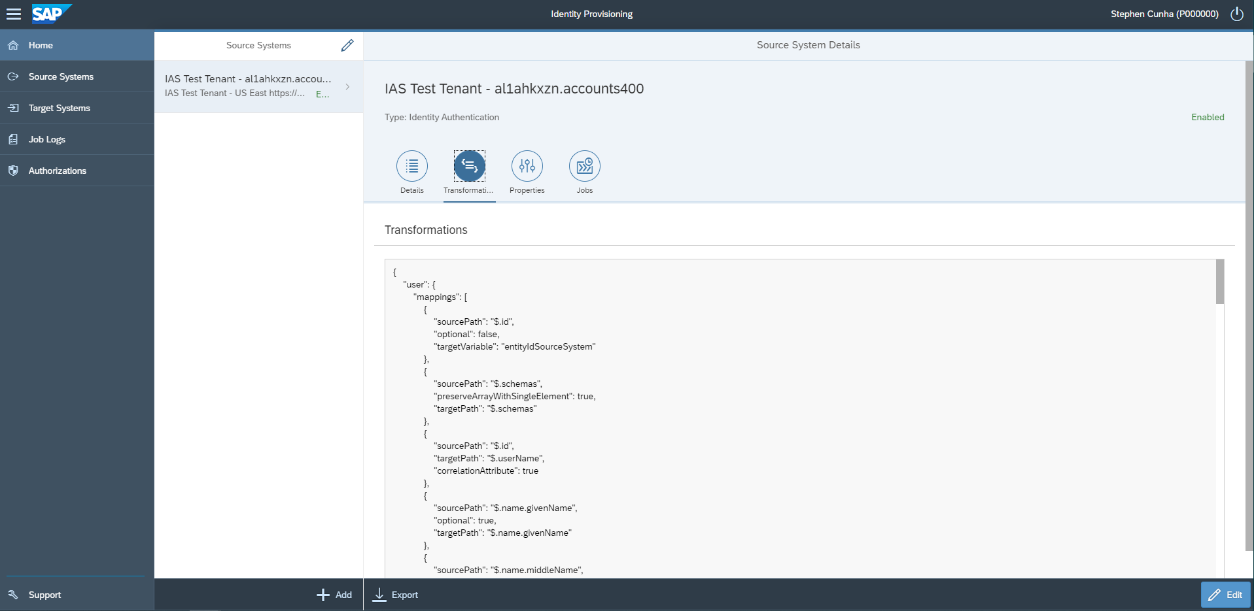Click Add button in footer
1254x611 pixels.
point(334,595)
